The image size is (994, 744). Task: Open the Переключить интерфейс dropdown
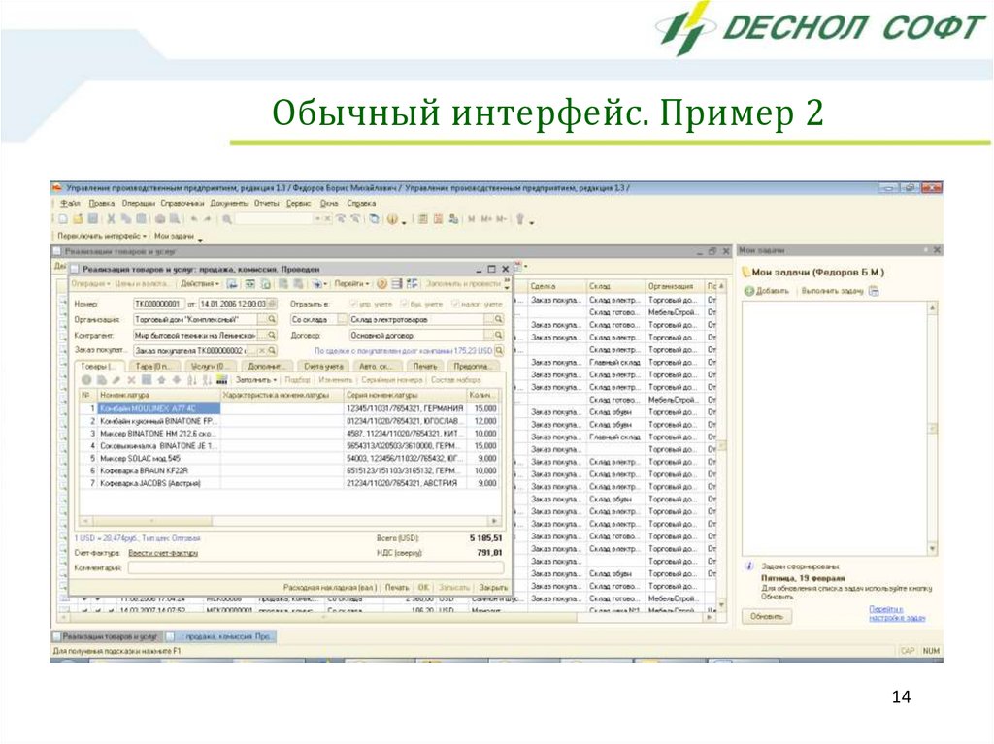tap(101, 236)
